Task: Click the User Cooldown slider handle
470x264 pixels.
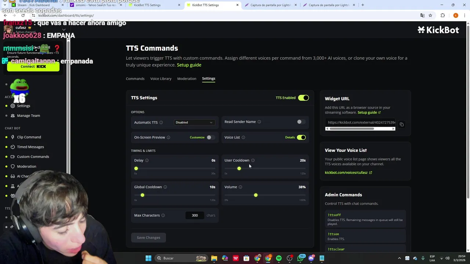Action: [239, 169]
